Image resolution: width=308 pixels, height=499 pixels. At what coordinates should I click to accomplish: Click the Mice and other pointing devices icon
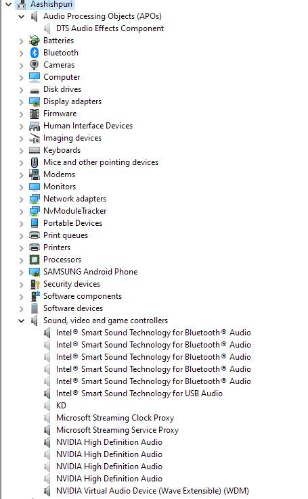(35, 162)
